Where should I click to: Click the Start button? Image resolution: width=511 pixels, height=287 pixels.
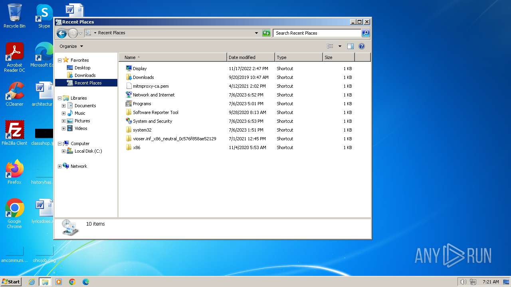point(11,282)
